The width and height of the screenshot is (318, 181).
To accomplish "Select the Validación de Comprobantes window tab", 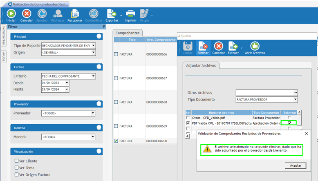I will (38, 4).
